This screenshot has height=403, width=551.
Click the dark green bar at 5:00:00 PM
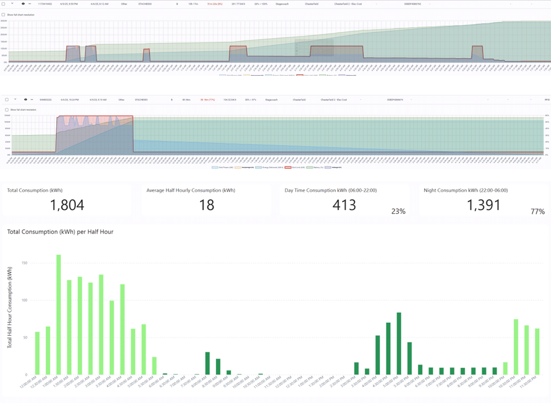coord(398,343)
